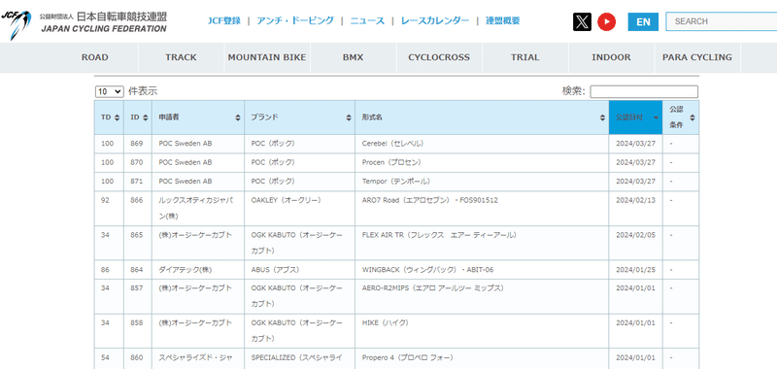Click the Japan Cycling Federation title text
777x369 pixels.
[x=104, y=29]
